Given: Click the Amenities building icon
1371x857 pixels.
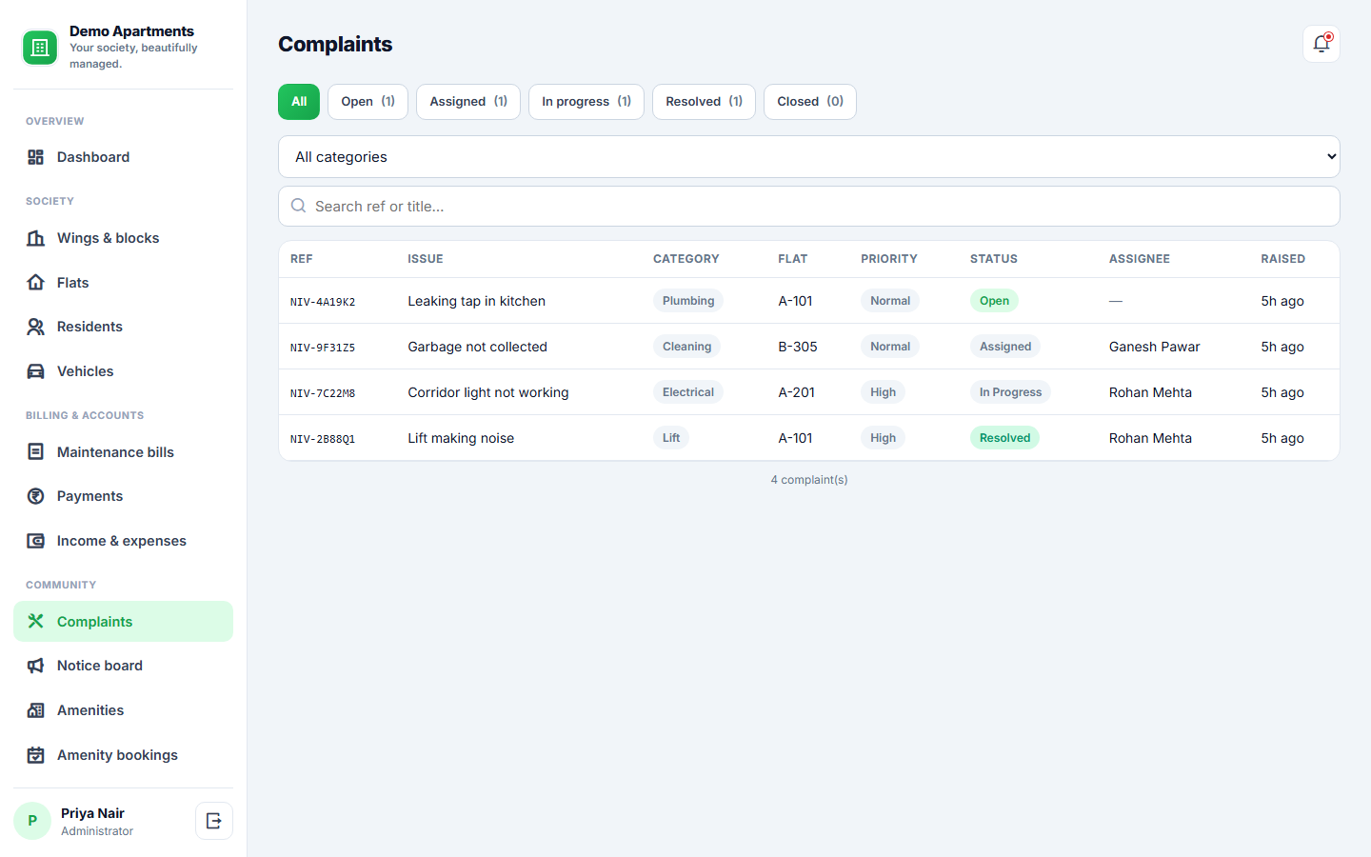Looking at the screenshot, I should pos(35,710).
